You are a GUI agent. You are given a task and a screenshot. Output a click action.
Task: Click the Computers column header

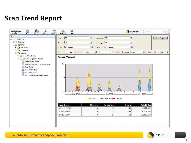tap(107, 105)
